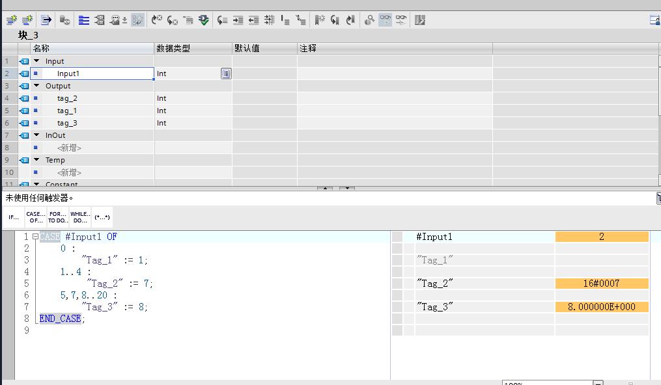This screenshot has width=661, height=385.
Task: Click the grey database cylinder toolbar icon
Action: click(x=64, y=20)
